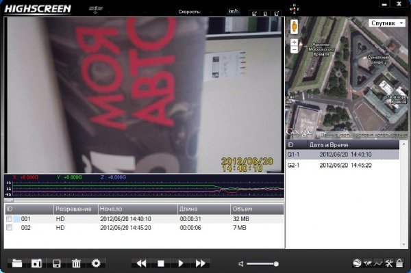Screen dimensions: 411x273
Task: Take a snapshot with camera icon
Action: pos(36,263)
